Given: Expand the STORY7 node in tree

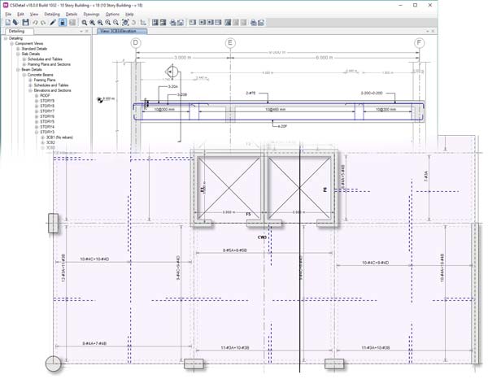Looking at the screenshot, I should point(36,111).
